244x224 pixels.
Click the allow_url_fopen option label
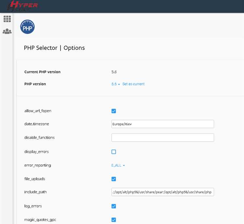tap(38, 111)
